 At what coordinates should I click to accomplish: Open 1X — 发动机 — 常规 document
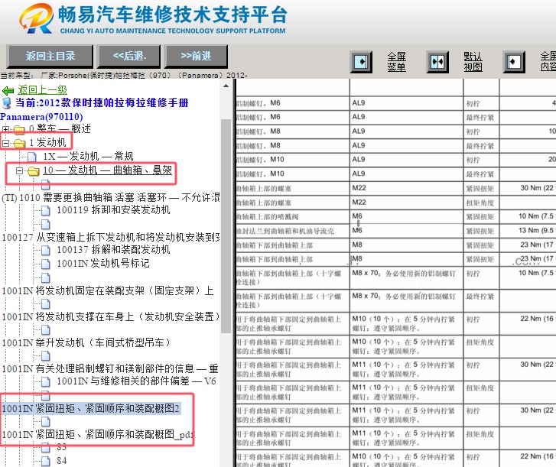[88, 156]
